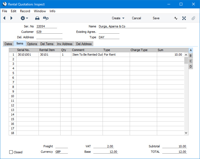The height and width of the screenshot is (159, 200).
Task: Select row number 2 in the matrix
Action: coord(13,59)
